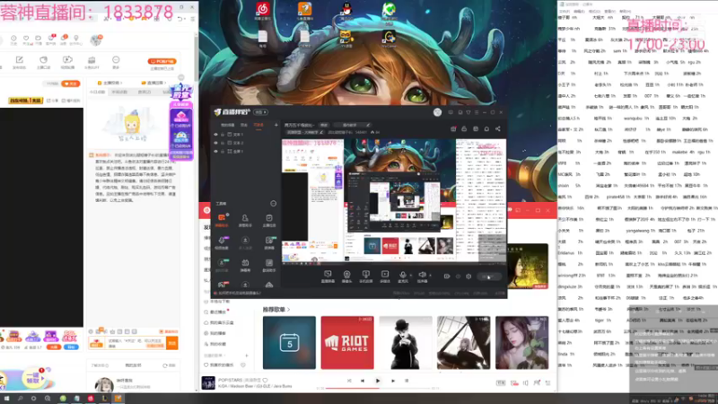Toggle visibility of the first source layer
The height and width of the screenshot is (404, 718).
click(215, 135)
